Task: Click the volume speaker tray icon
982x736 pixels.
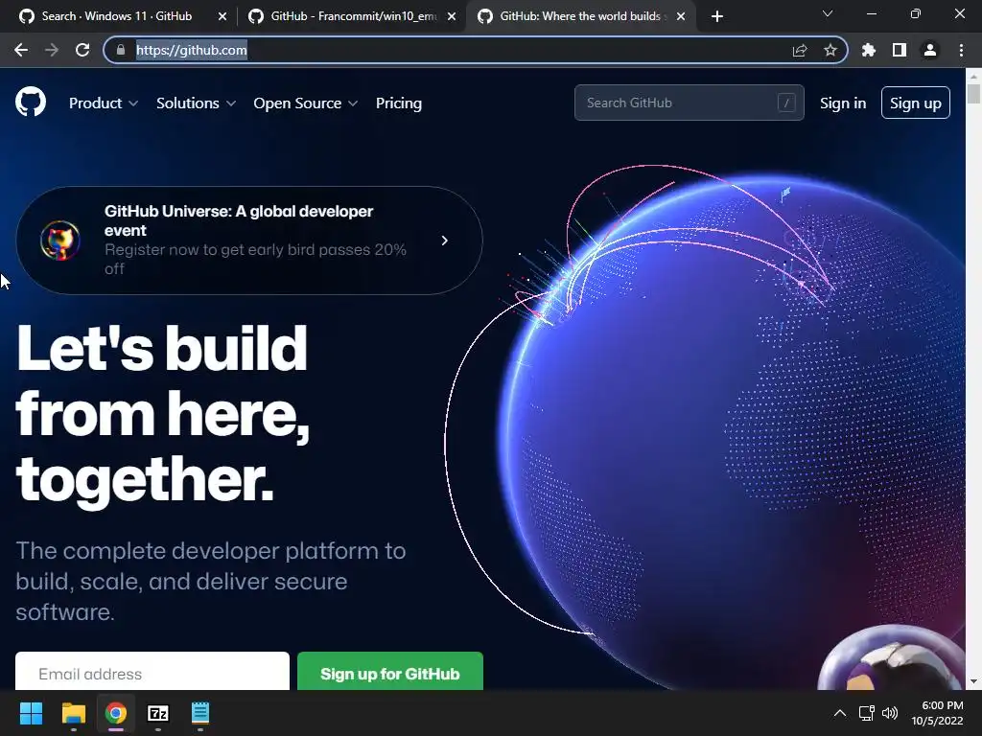Action: click(x=889, y=713)
